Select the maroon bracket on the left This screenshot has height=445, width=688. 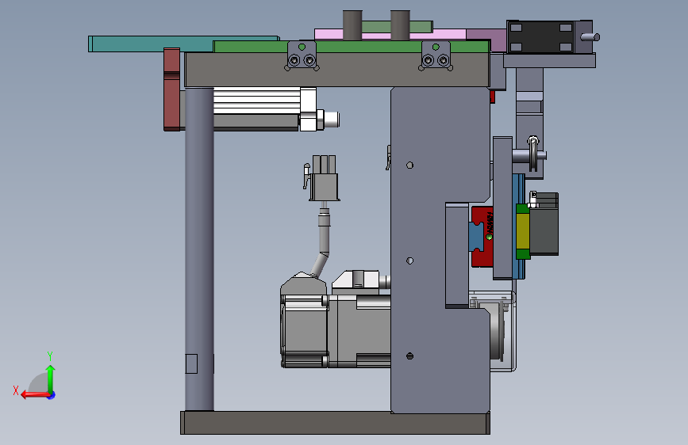coord(171,89)
